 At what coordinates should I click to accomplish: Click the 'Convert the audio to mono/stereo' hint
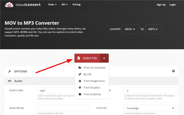(140, 113)
